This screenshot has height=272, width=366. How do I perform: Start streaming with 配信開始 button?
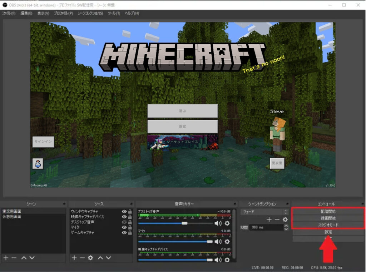pyautogui.click(x=328, y=212)
